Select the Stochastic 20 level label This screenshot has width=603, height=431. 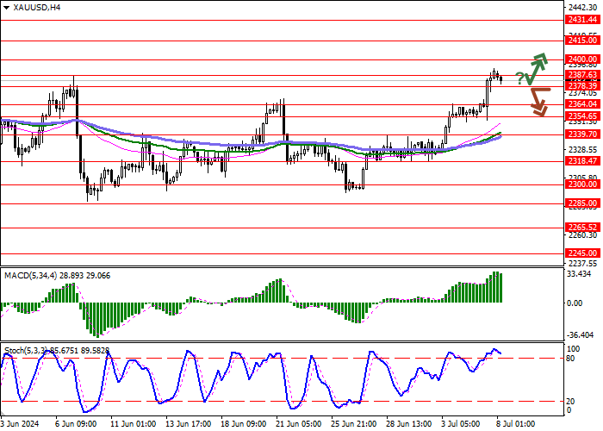click(x=570, y=402)
